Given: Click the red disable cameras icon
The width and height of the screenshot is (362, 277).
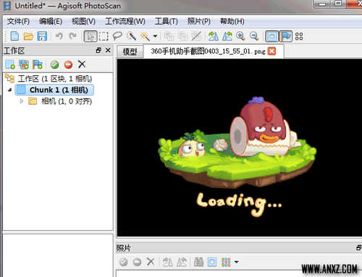Looking at the screenshot, I should pyautogui.click(x=68, y=64).
